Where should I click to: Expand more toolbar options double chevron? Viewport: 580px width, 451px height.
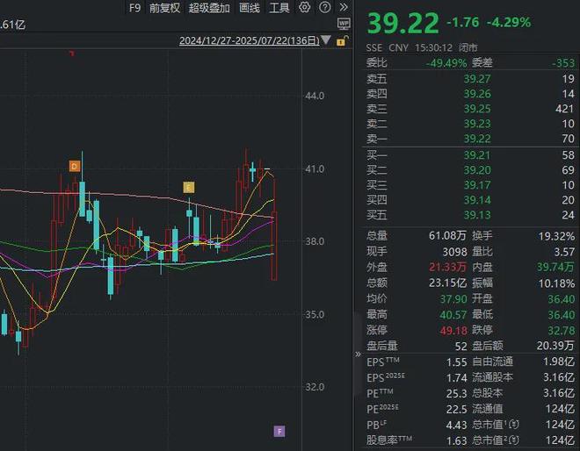pos(344,7)
